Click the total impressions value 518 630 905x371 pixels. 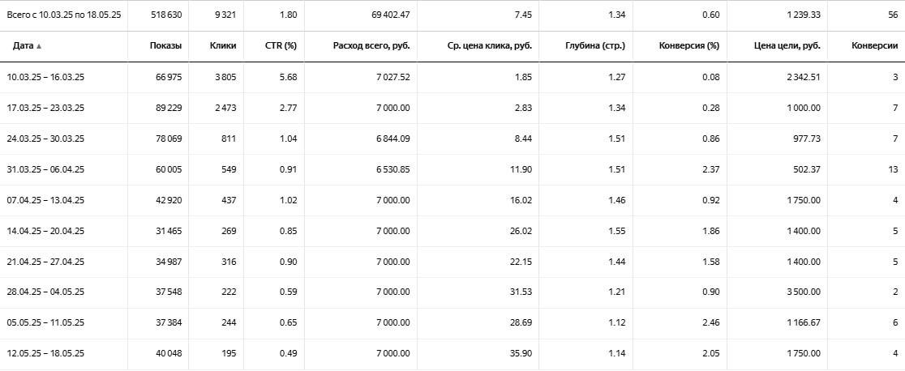[165, 15]
